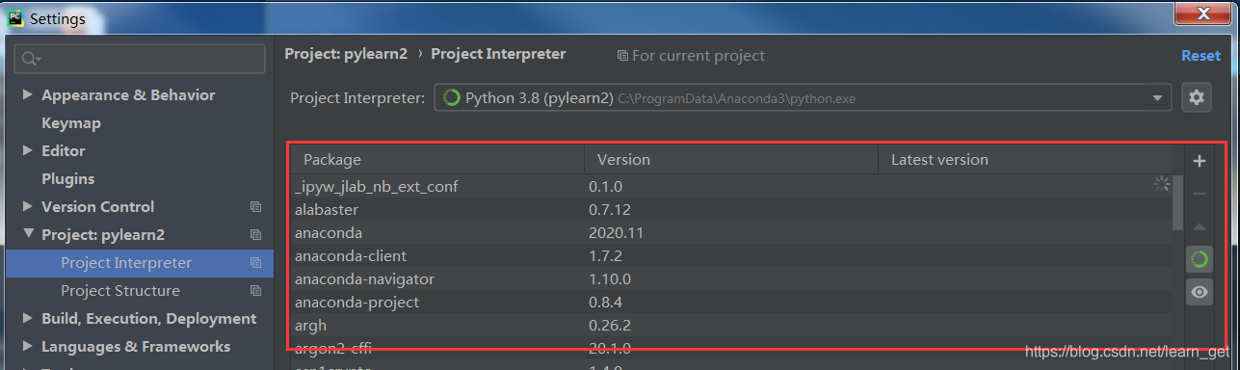Click the settings search field

click(x=140, y=59)
